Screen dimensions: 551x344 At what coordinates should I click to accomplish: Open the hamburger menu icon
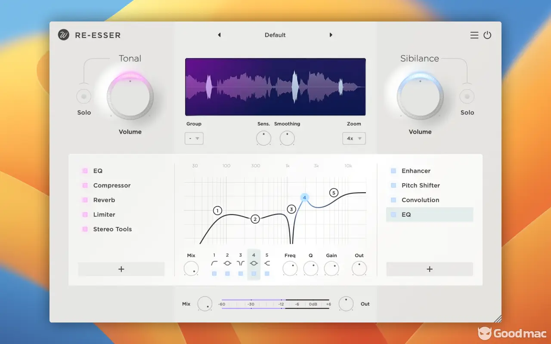tap(474, 35)
